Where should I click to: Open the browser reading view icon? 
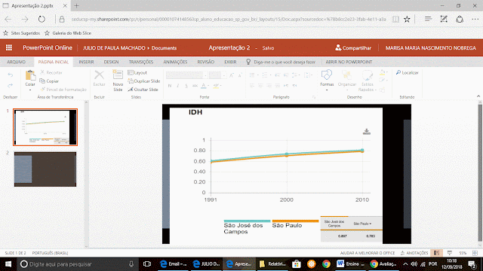(x=395, y=19)
